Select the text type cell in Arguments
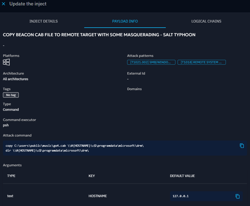 pos(10,196)
